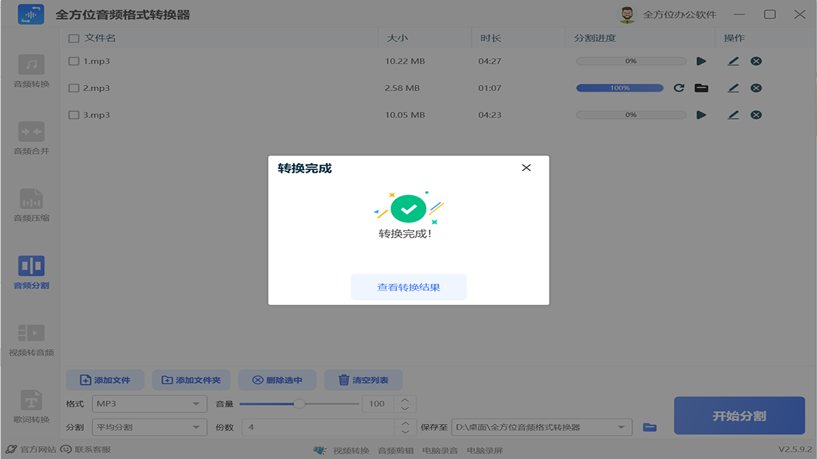Viewport: 817px width, 459px height.
Task: Select the 音频合并 tool in sidebar
Action: (30, 136)
